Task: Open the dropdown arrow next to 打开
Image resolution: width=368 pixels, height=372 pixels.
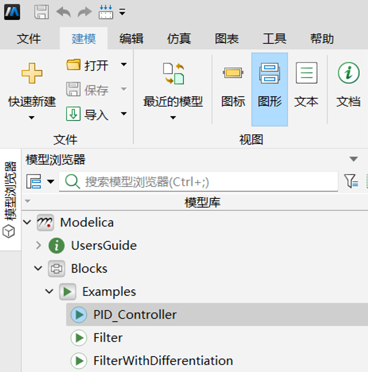Action: click(123, 65)
